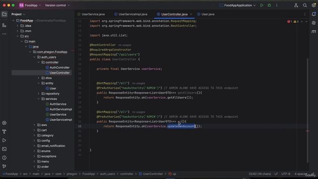Open the Notifications bell icon
The height and width of the screenshot is (179, 318).
pyautogui.click(x=314, y=14)
